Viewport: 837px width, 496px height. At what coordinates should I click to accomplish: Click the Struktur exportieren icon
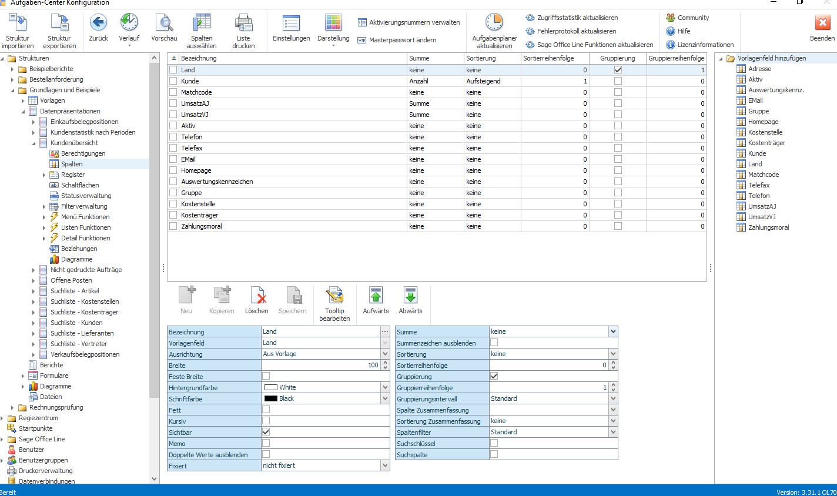[x=59, y=23]
